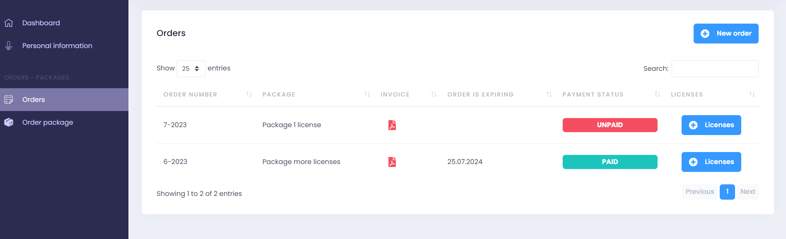Open Orders in the sidebar menu
Viewport: 786px width, 239px height.
click(34, 99)
